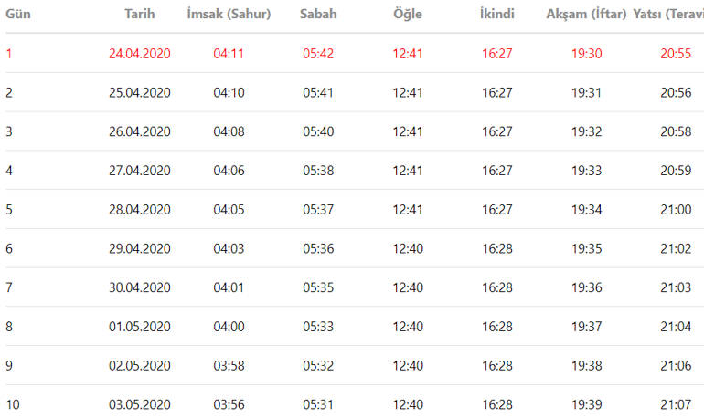Click the date 28.04.2020
The height and width of the screenshot is (418, 704).
139,209
